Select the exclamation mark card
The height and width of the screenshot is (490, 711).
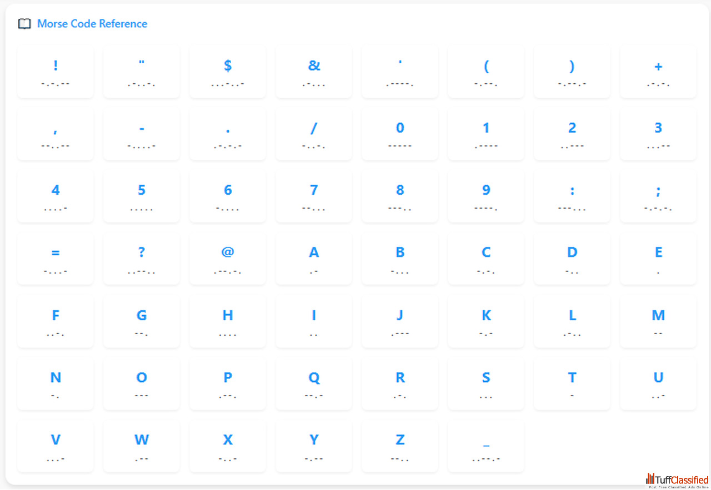pyautogui.click(x=56, y=72)
